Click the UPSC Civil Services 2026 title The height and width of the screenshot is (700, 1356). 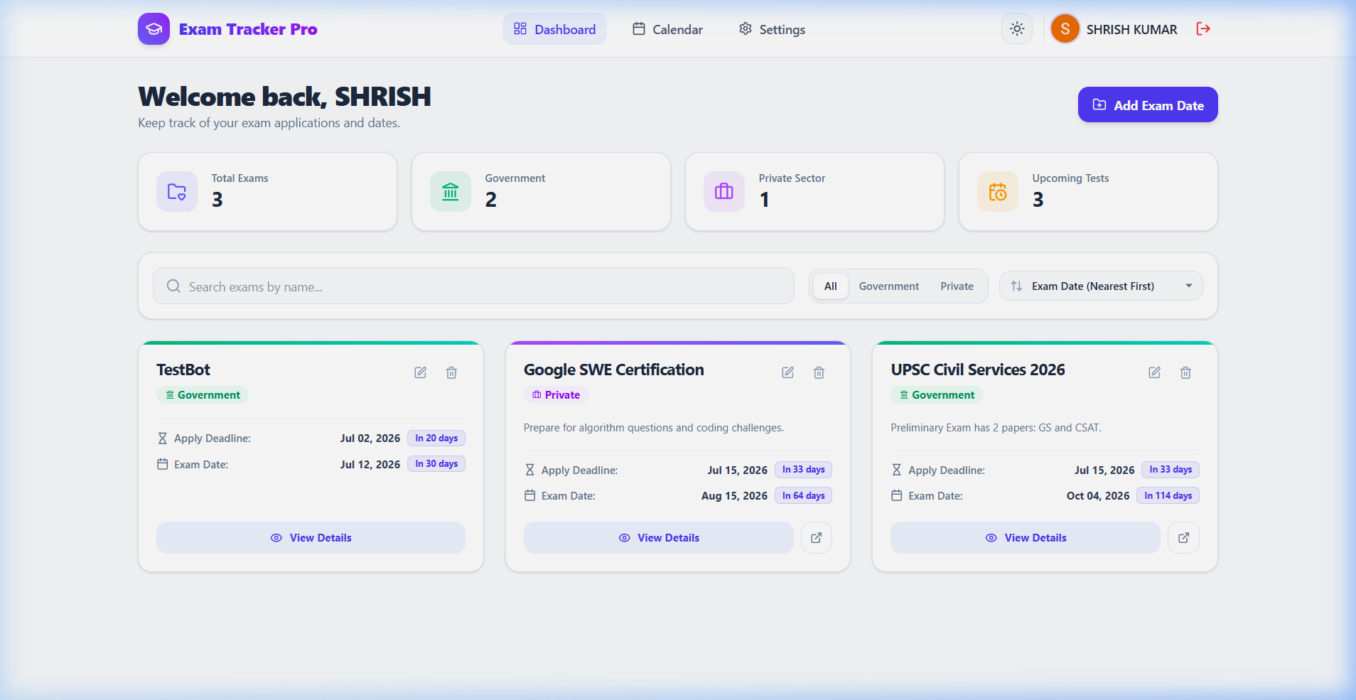click(978, 370)
